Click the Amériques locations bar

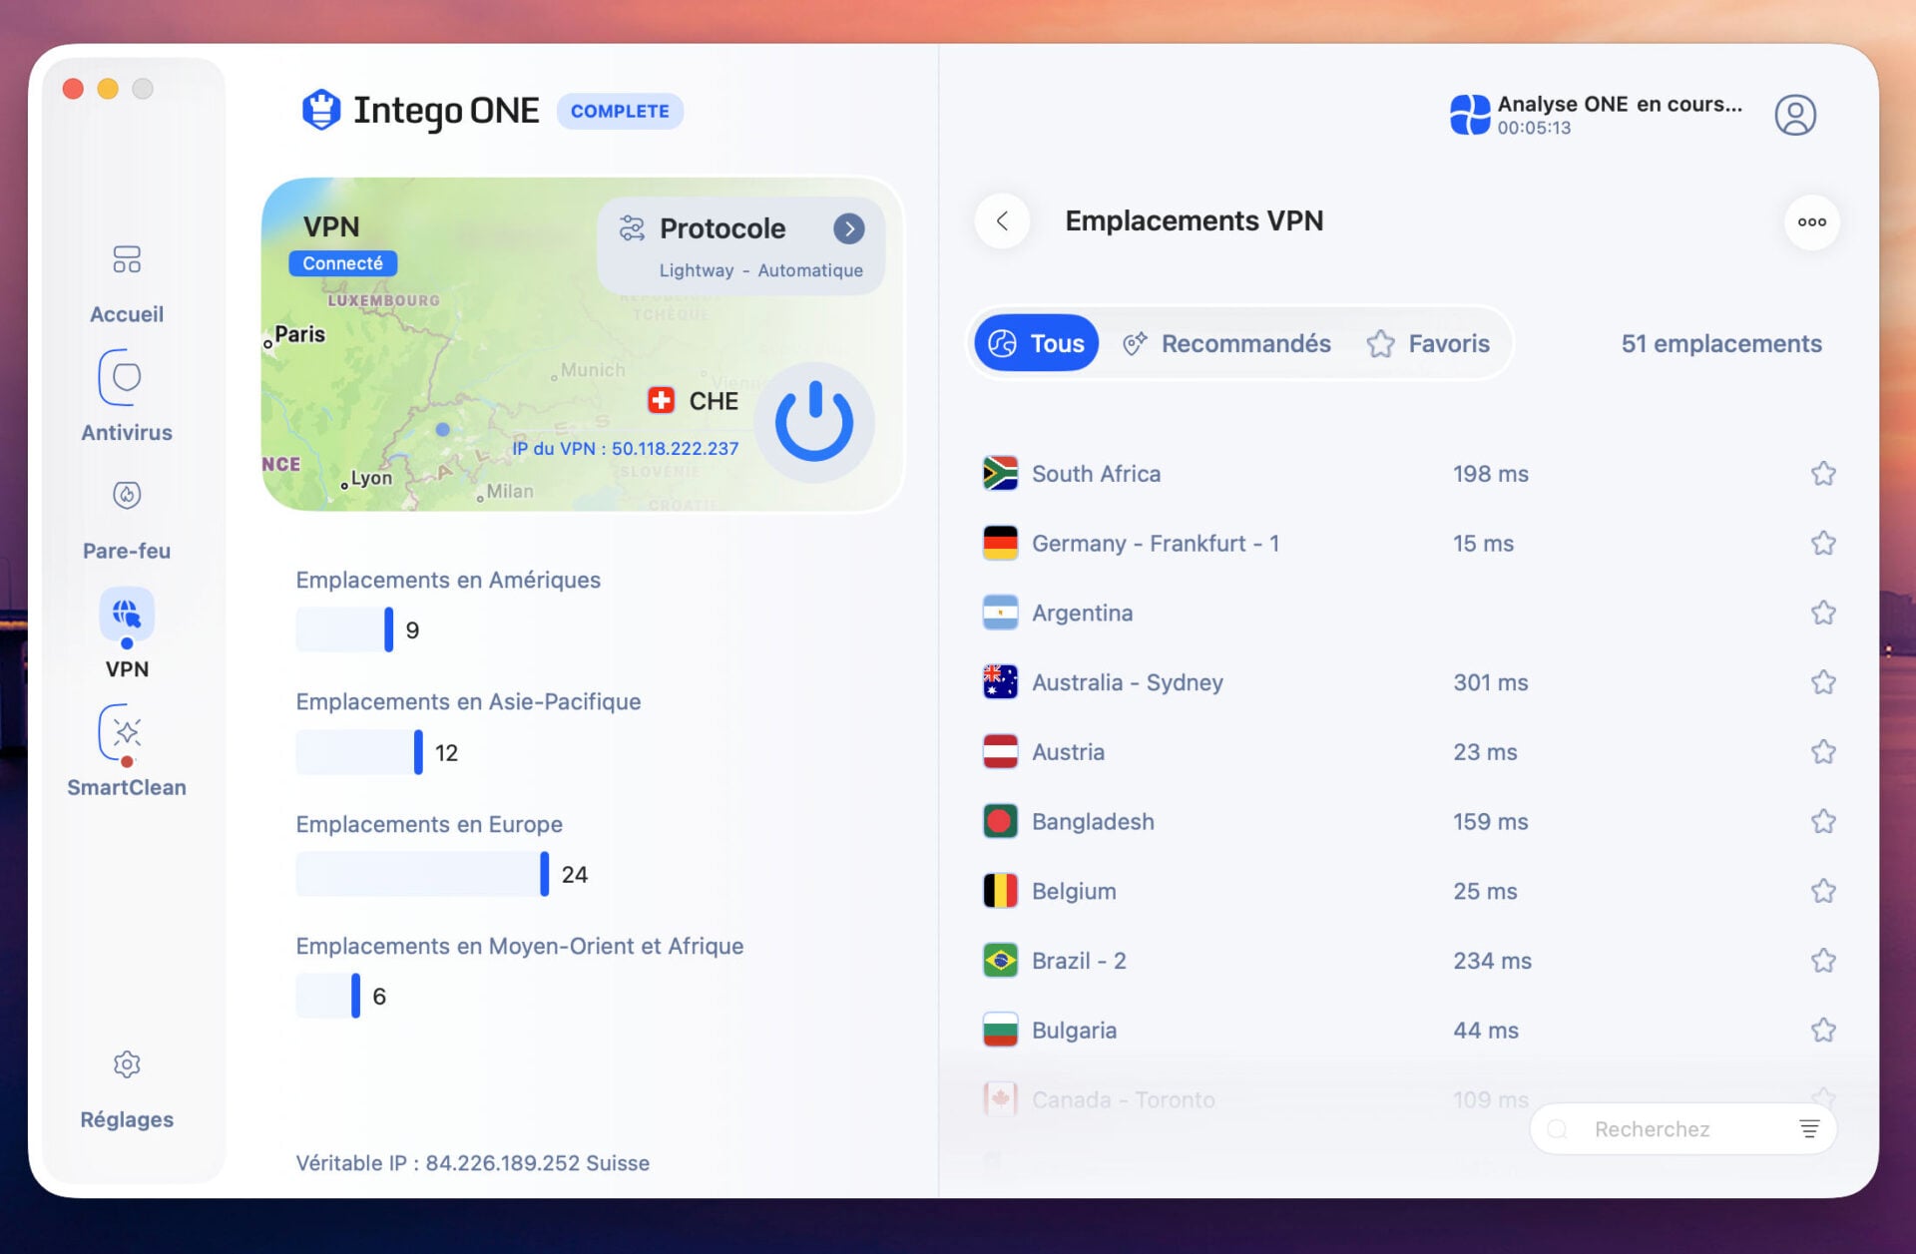click(x=344, y=629)
